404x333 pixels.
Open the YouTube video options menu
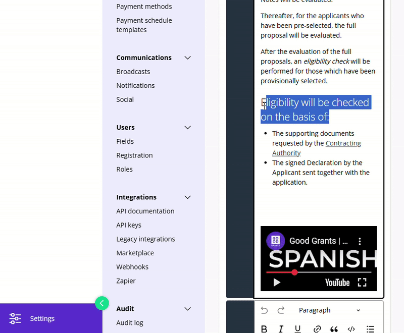pos(360,241)
